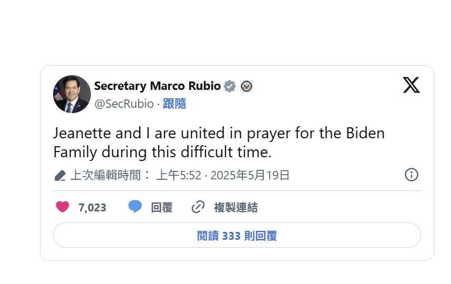Click the X logo on the post
Viewport: 451px width, 284px height.
point(411,85)
